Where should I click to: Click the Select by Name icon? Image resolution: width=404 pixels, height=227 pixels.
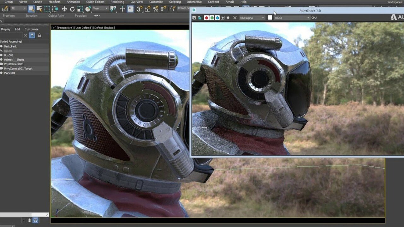pos(39,9)
